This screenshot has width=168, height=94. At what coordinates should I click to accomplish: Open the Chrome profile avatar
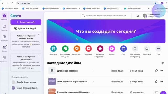pos(162,3)
